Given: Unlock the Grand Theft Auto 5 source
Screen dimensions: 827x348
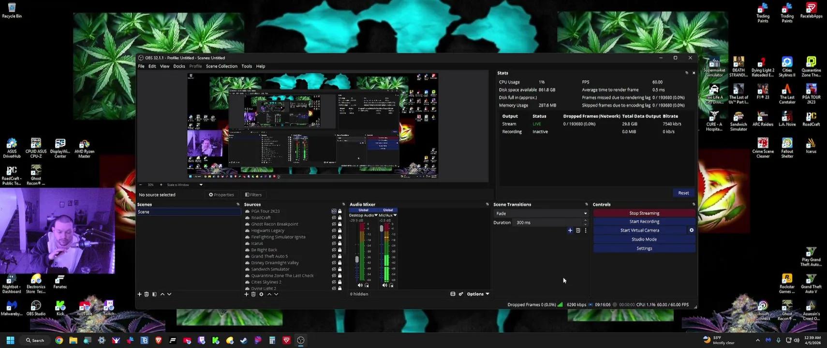Looking at the screenshot, I should pos(340,256).
